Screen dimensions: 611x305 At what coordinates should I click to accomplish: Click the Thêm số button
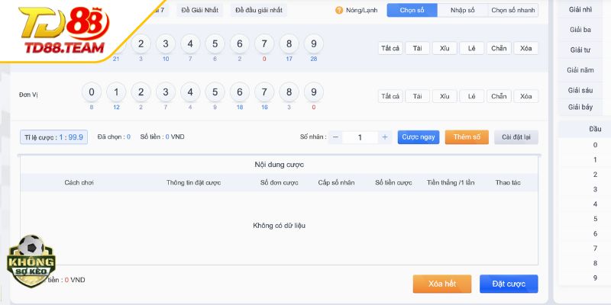click(467, 137)
